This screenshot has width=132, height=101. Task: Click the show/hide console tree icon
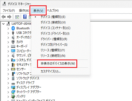pos(17,17)
